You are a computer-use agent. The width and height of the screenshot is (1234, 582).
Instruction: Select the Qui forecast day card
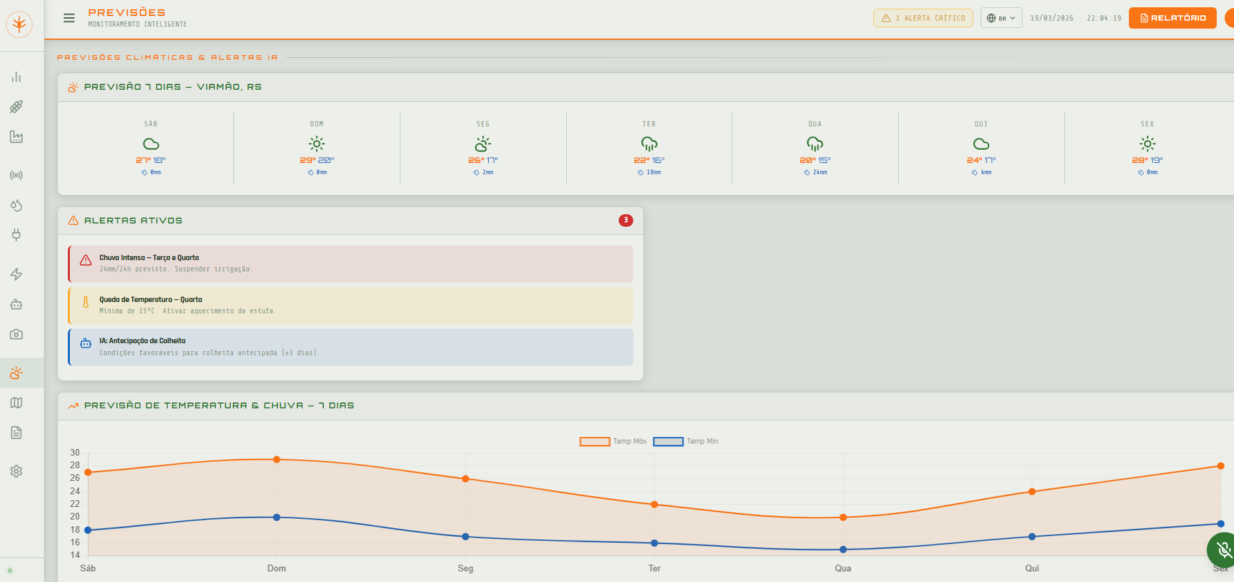click(981, 148)
